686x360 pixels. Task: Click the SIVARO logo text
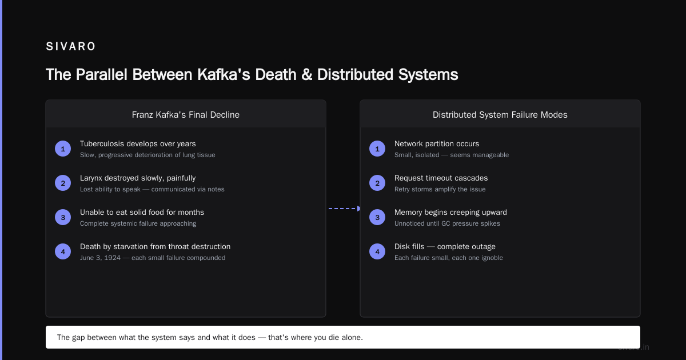pos(71,47)
